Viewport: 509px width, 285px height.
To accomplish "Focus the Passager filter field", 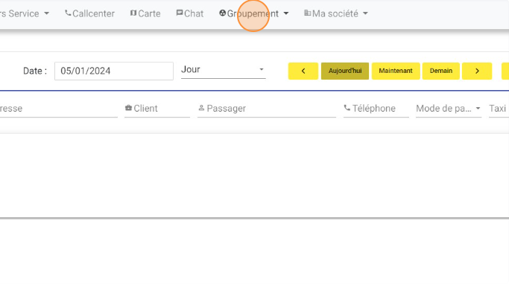I will click(x=267, y=109).
